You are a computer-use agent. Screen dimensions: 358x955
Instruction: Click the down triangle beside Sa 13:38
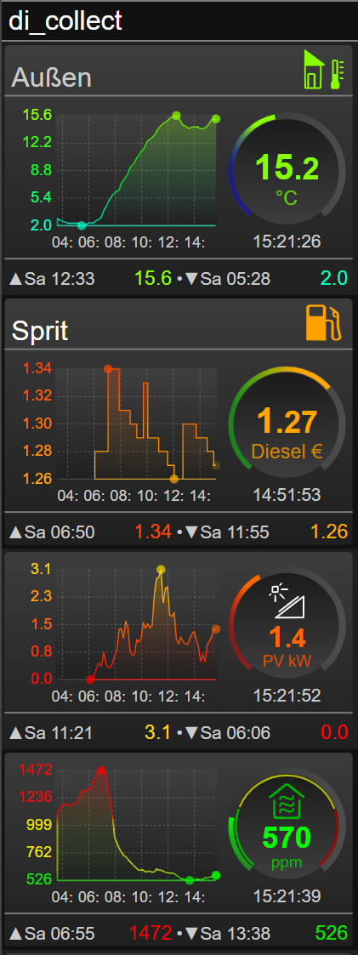coord(192,933)
